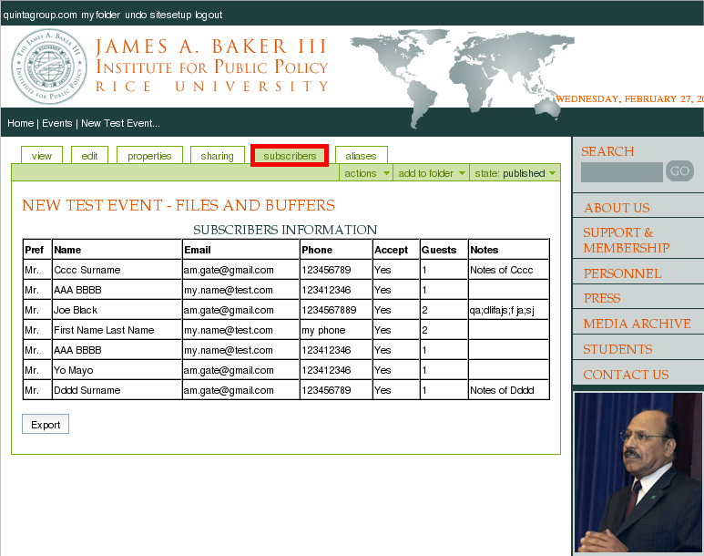Click the GO search button
This screenshot has height=556, width=704.
[679, 170]
